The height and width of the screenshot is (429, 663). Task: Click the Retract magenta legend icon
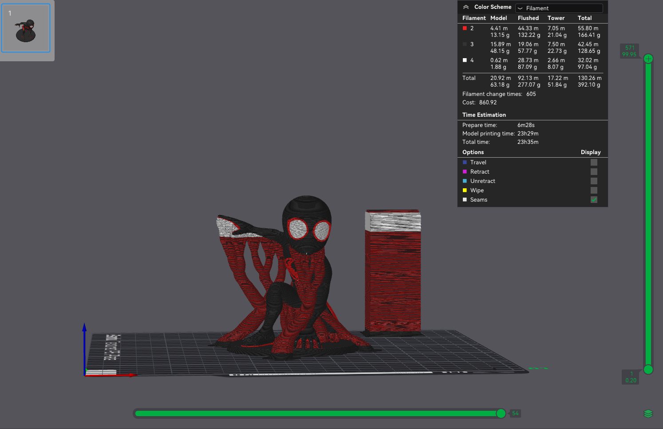(465, 172)
